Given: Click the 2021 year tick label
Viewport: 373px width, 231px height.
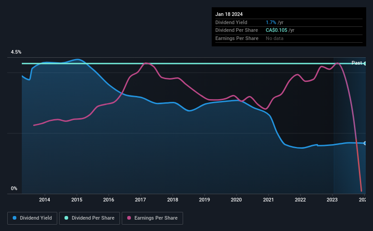Looking at the screenshot, I should tap(269, 200).
